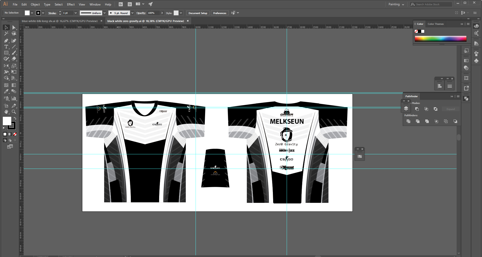Screen dimensions: 482x257
Task: Pick a color from spectrum bar
Action: [441, 39]
